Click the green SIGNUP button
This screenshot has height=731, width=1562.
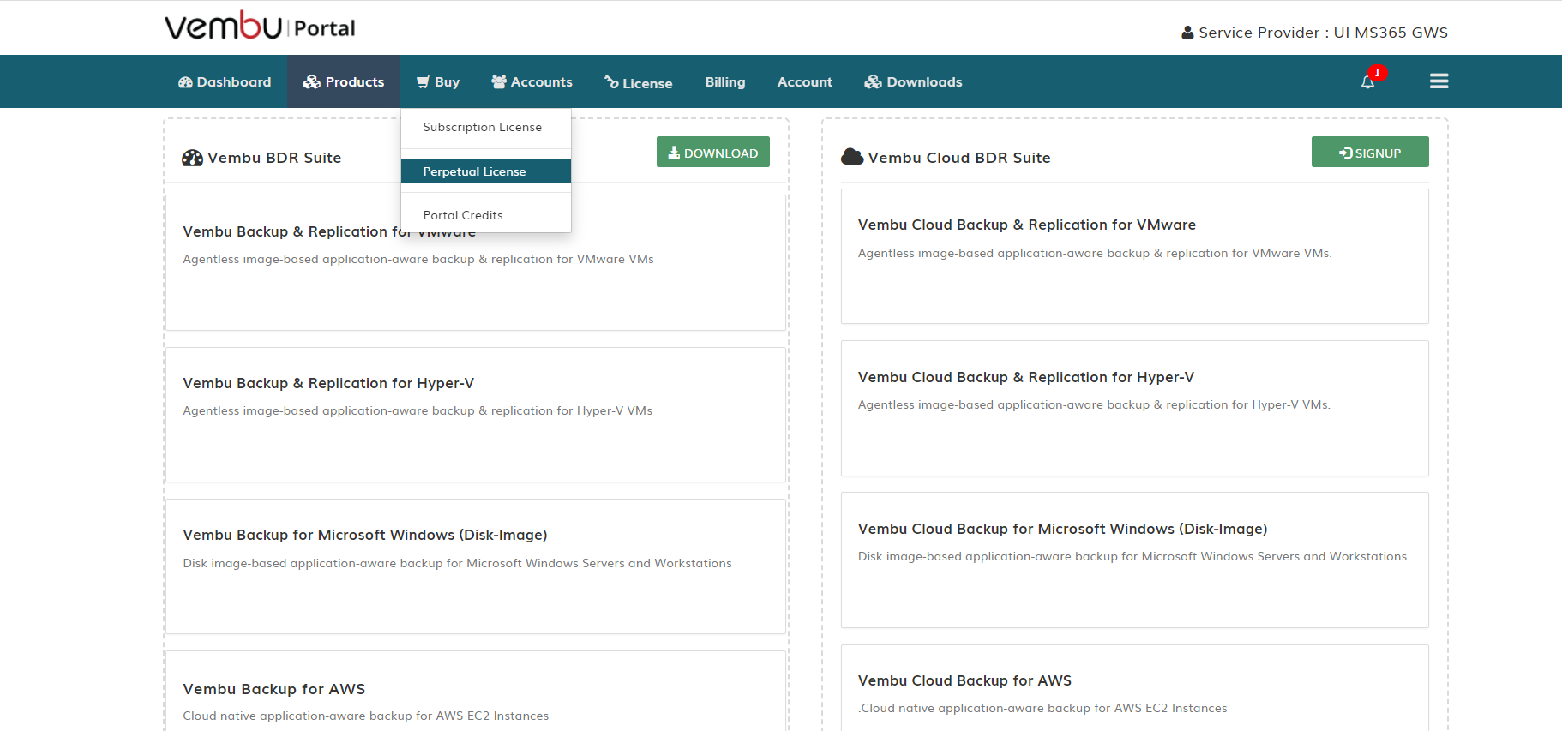pyautogui.click(x=1370, y=152)
